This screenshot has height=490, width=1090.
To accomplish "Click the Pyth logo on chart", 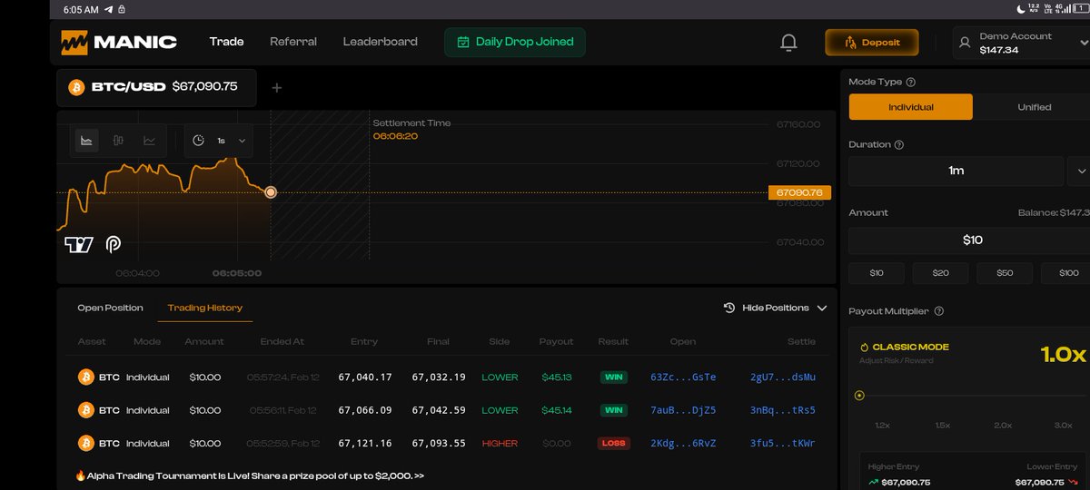I will tap(114, 244).
